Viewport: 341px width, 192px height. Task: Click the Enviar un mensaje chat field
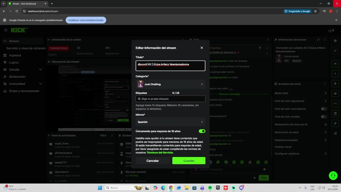(230, 169)
